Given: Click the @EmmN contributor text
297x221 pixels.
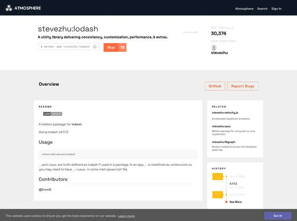Looking at the screenshot, I should pyautogui.click(x=45, y=189).
